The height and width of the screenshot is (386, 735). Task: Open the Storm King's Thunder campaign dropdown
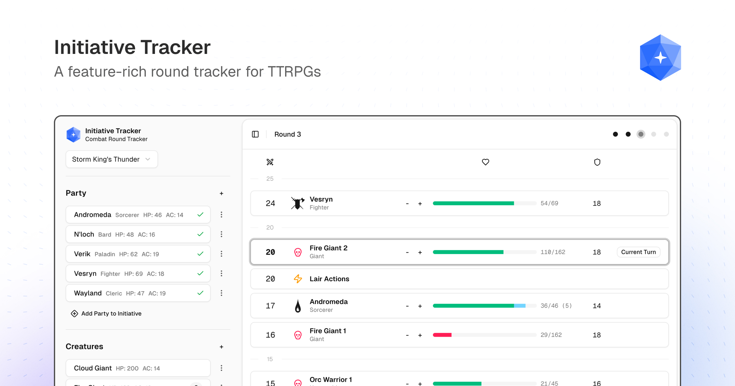(111, 159)
